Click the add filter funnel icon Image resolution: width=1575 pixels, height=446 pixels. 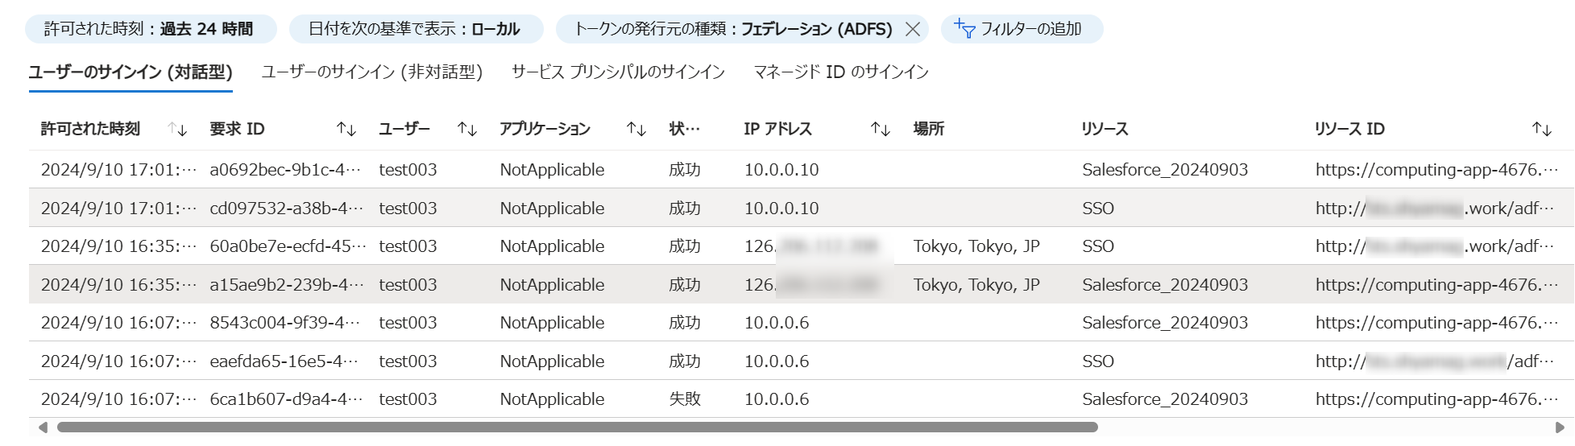point(964,29)
